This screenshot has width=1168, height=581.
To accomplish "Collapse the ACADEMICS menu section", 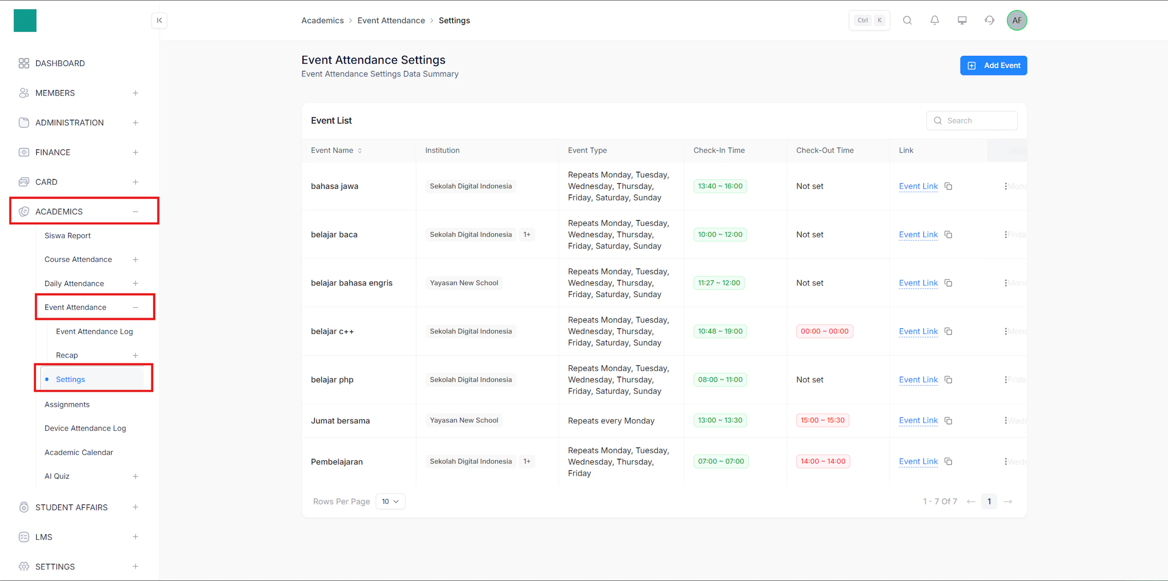I will coord(135,212).
